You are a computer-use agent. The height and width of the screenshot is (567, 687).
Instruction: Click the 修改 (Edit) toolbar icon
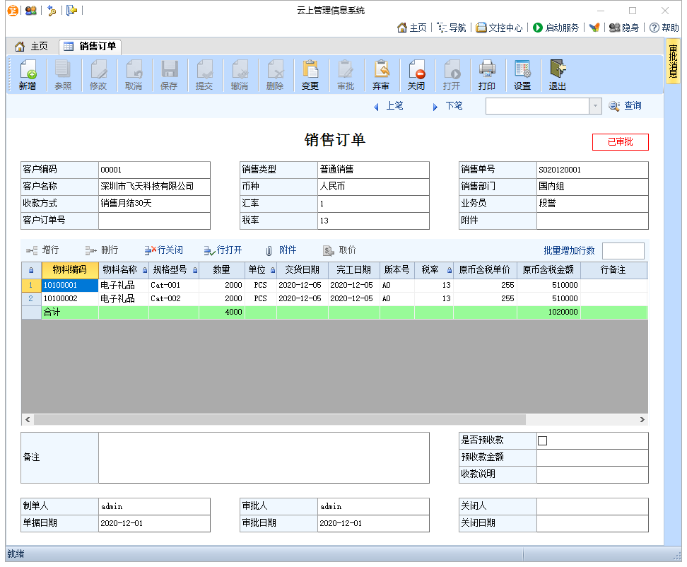coord(98,75)
